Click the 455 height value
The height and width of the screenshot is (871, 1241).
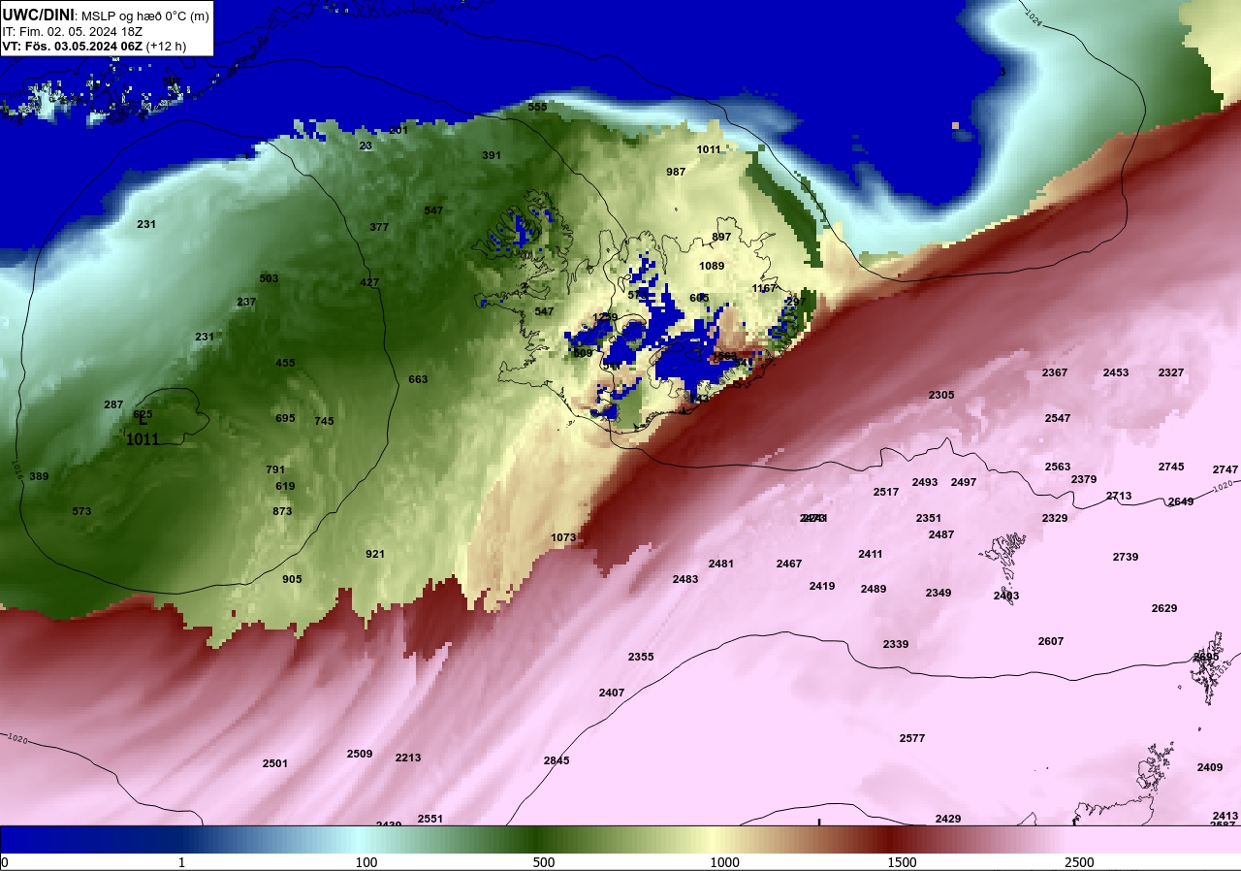285,363
